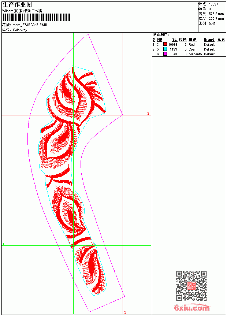Click the barcode under the studio name
The height and width of the screenshot is (315, 227).
click(x=36, y=17)
